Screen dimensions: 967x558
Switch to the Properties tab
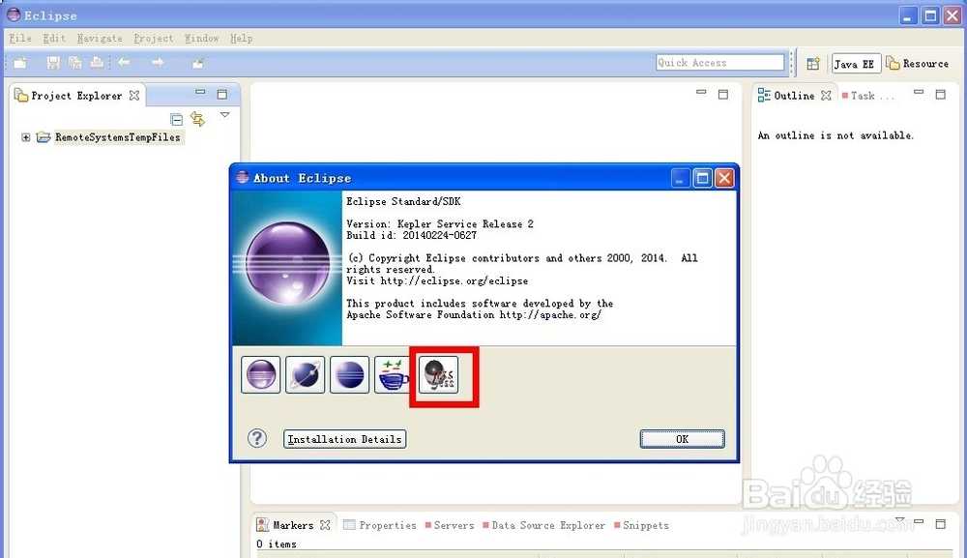pos(380,525)
